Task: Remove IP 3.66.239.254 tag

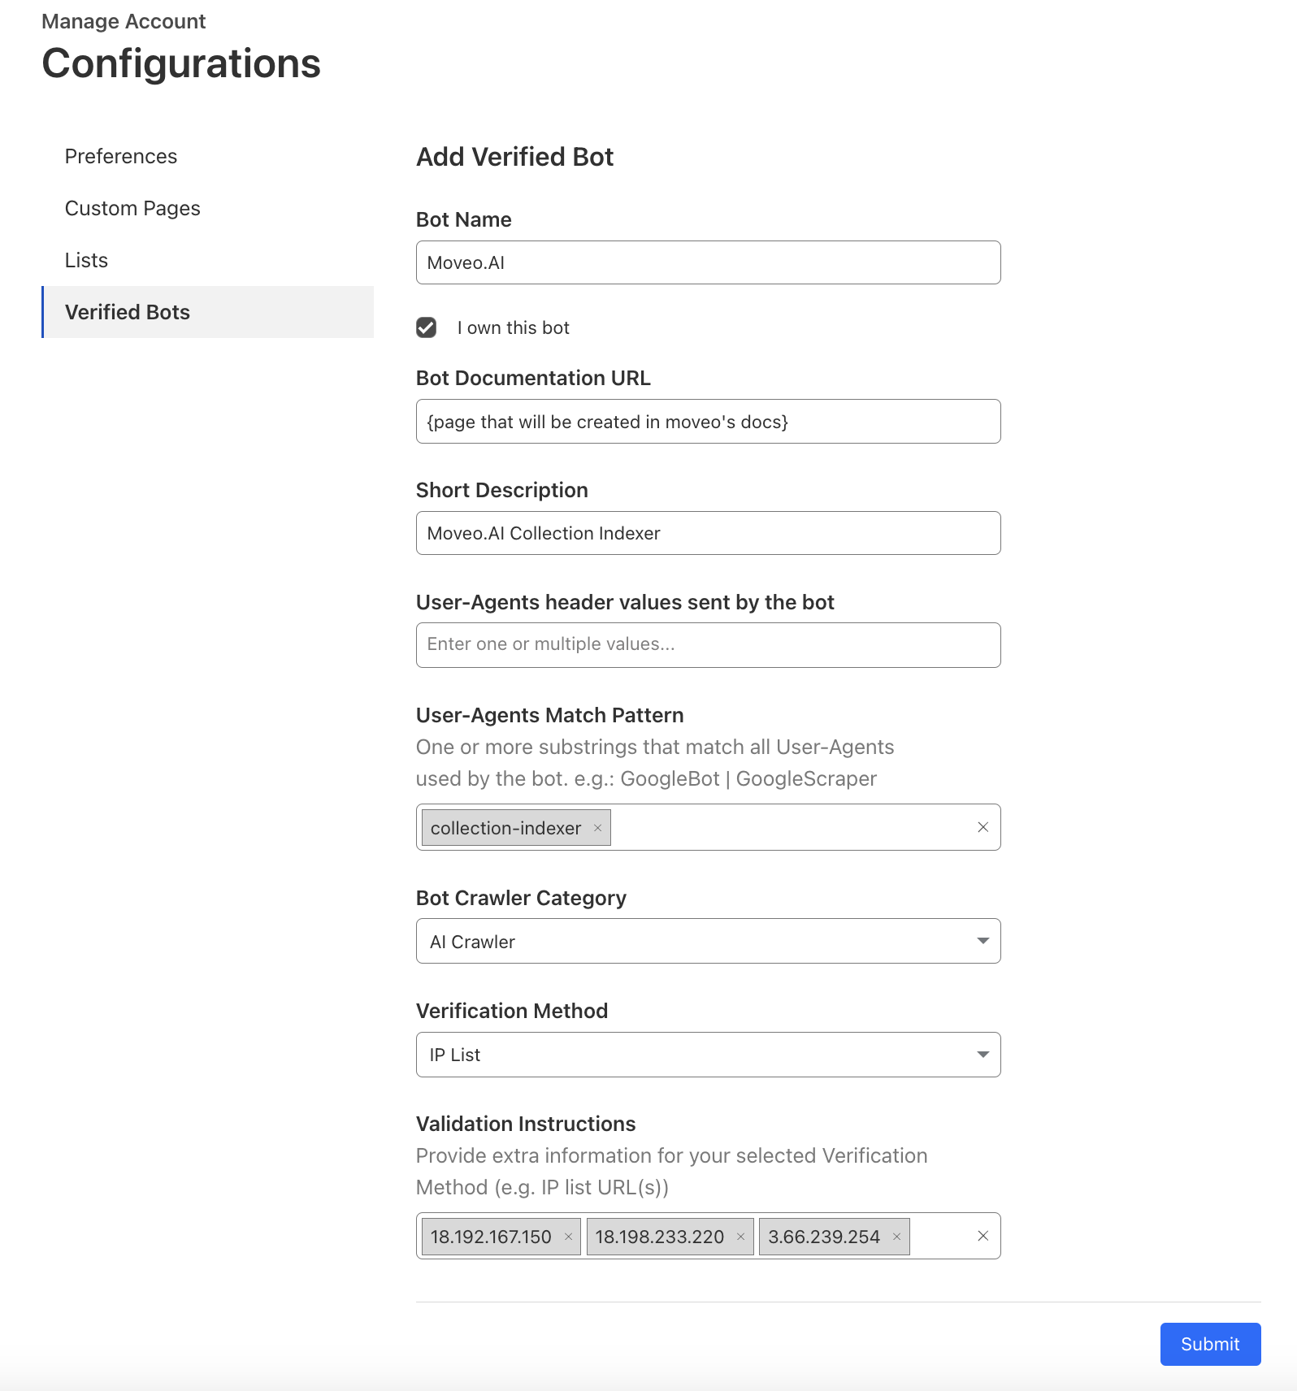Action: click(x=896, y=1237)
